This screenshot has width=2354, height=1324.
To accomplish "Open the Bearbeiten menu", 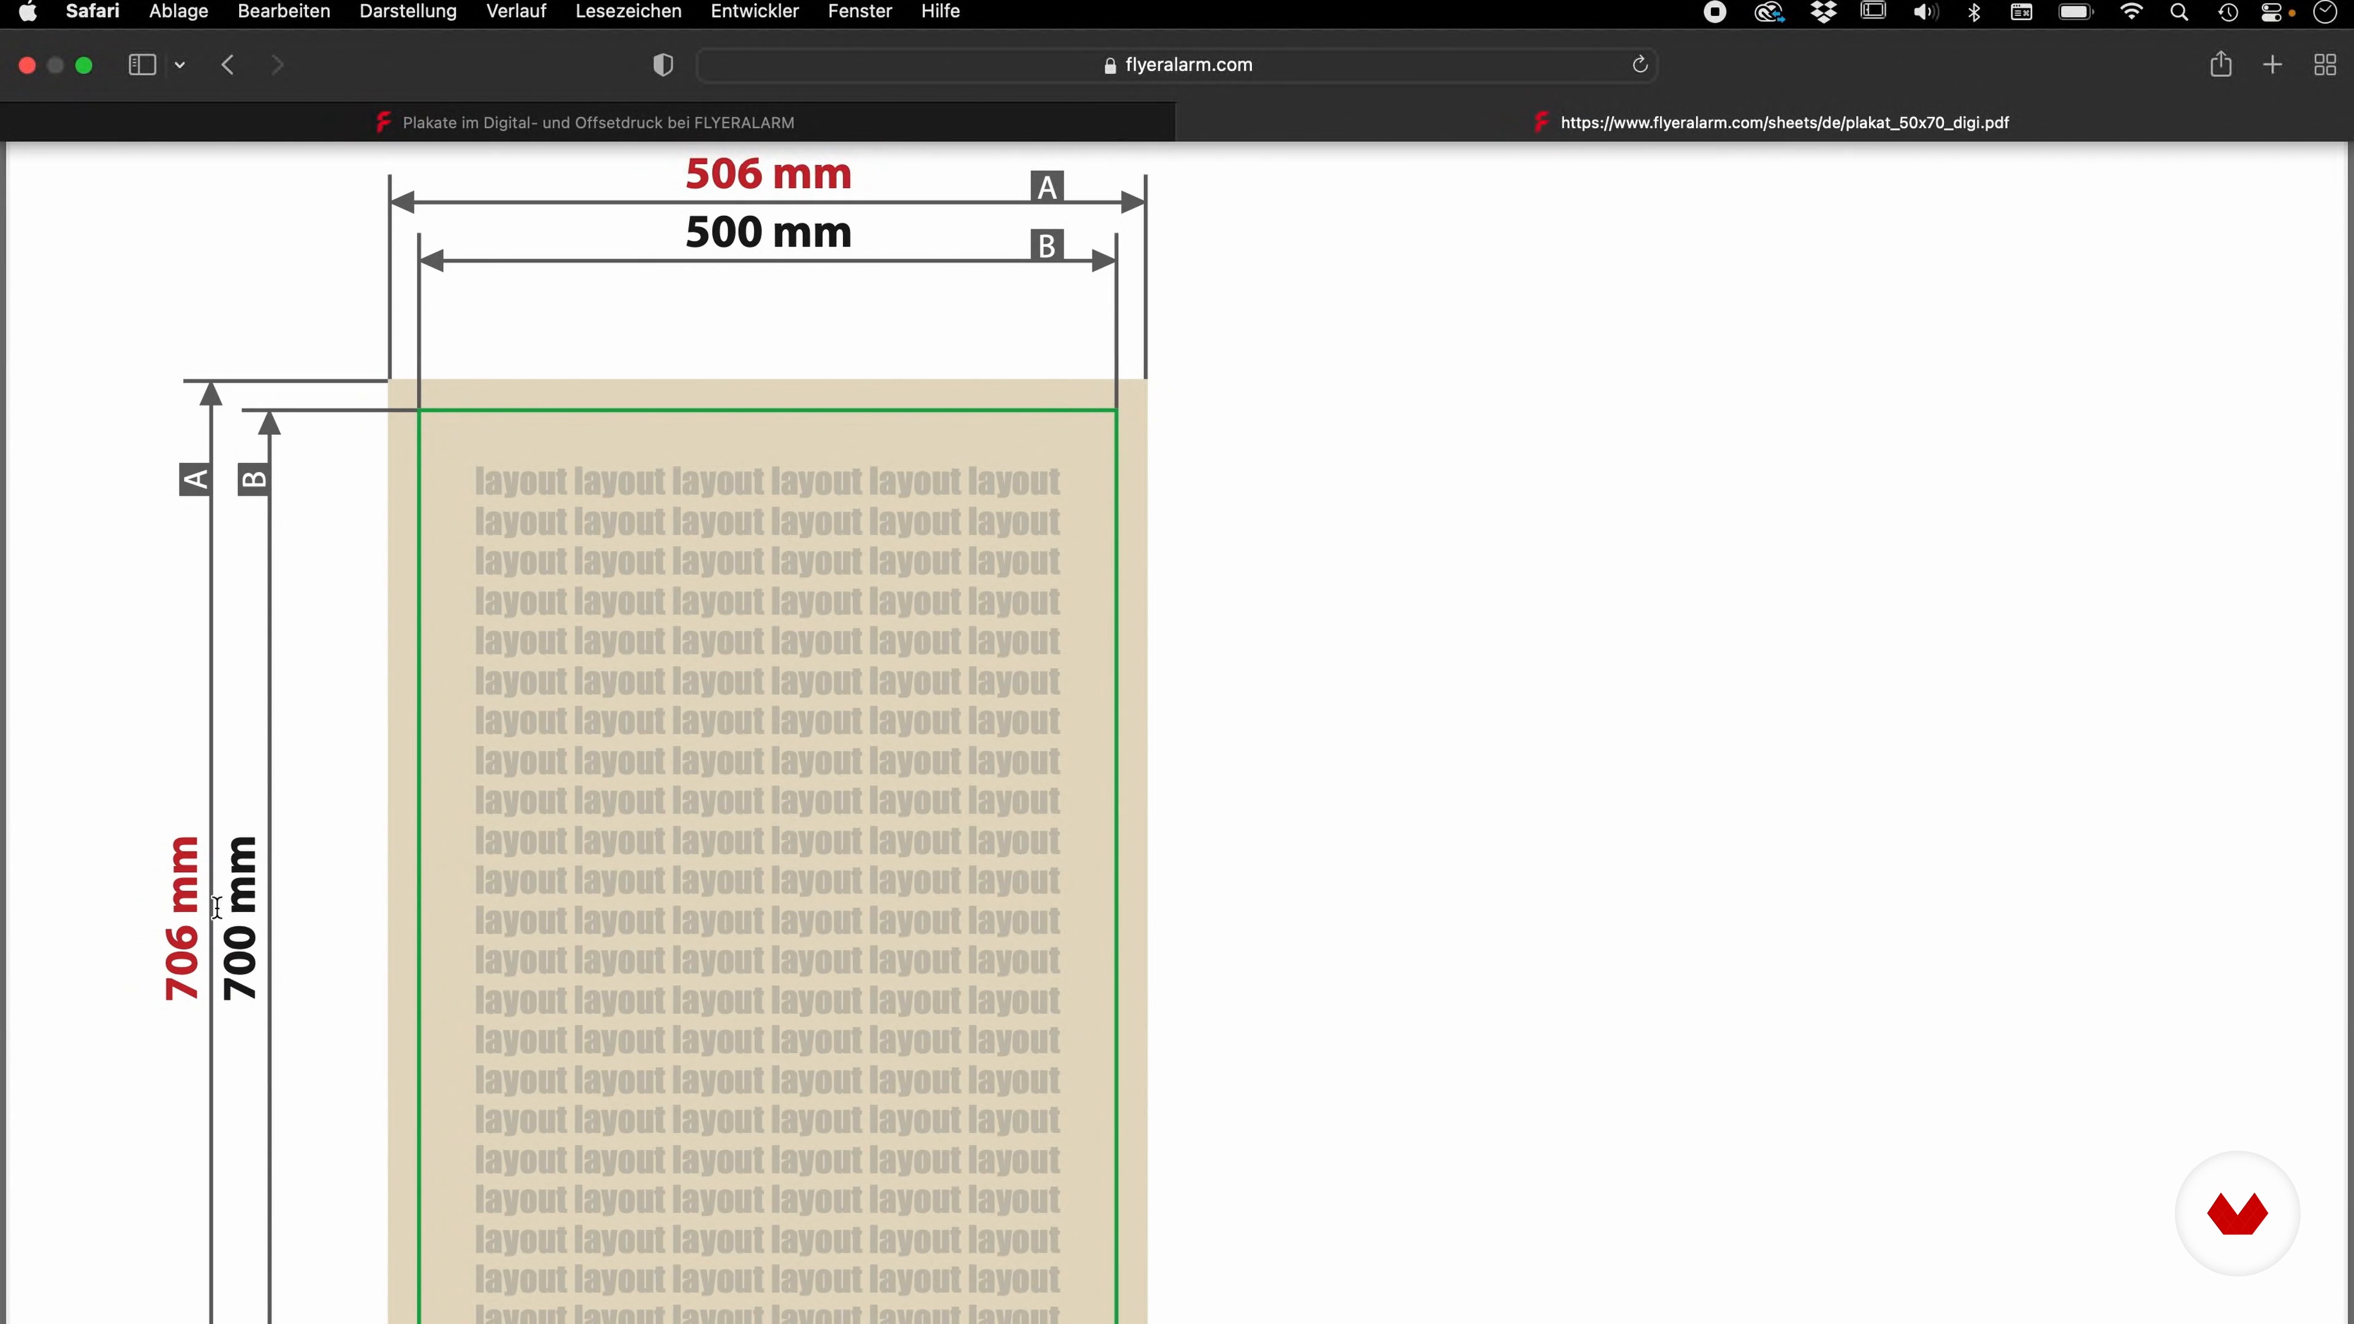I will (x=283, y=11).
